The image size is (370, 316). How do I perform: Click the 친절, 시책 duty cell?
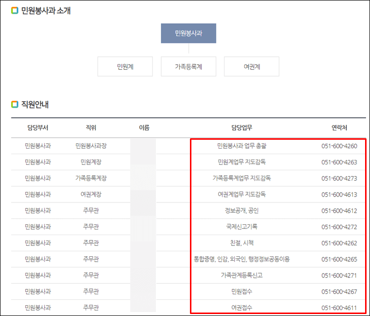tap(242, 243)
